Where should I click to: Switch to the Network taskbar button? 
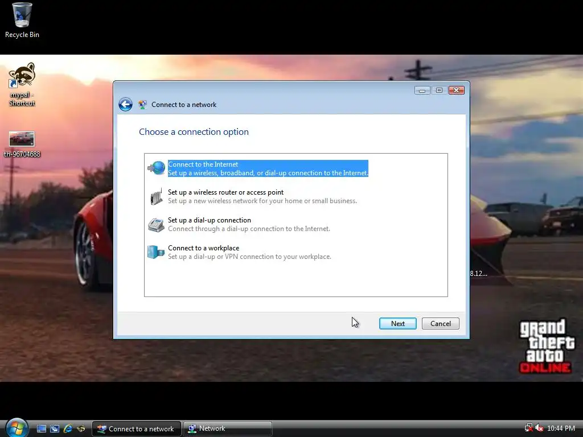228,428
